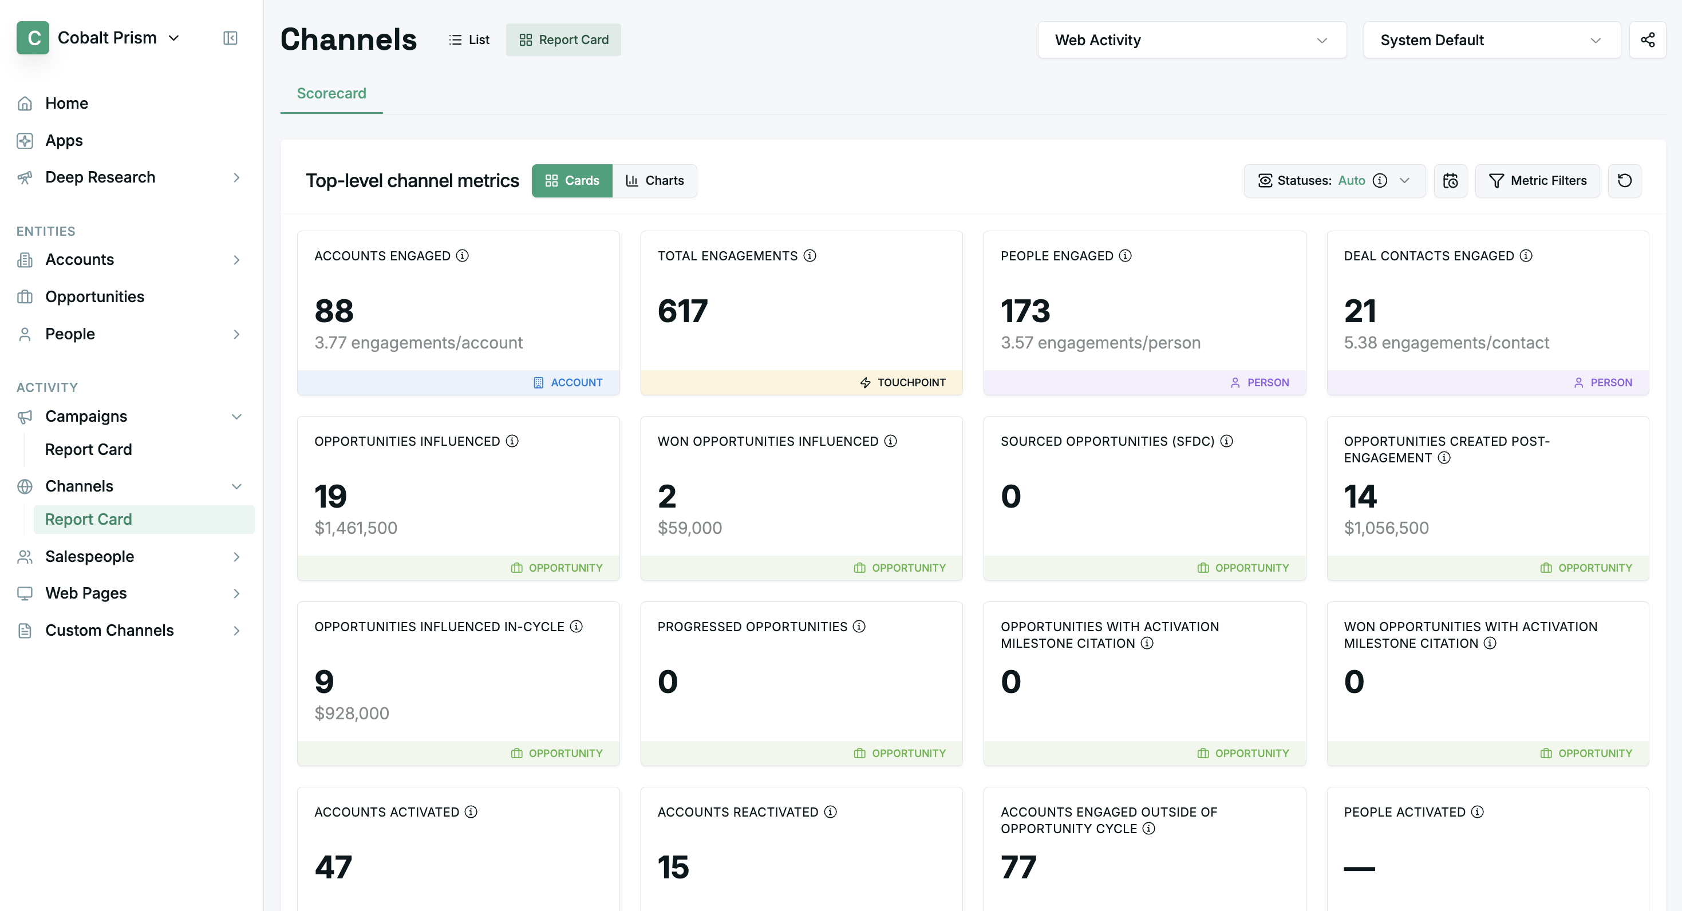Click the share icon button

pyautogui.click(x=1647, y=40)
